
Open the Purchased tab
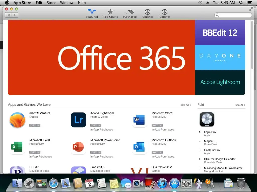point(130,13)
